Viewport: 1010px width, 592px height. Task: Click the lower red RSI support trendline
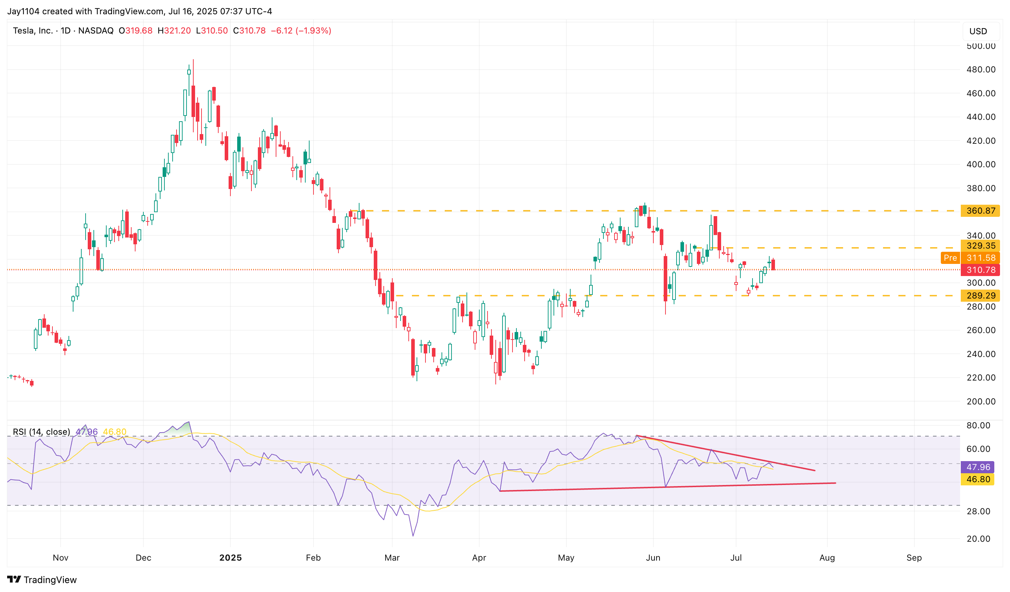coord(668,487)
